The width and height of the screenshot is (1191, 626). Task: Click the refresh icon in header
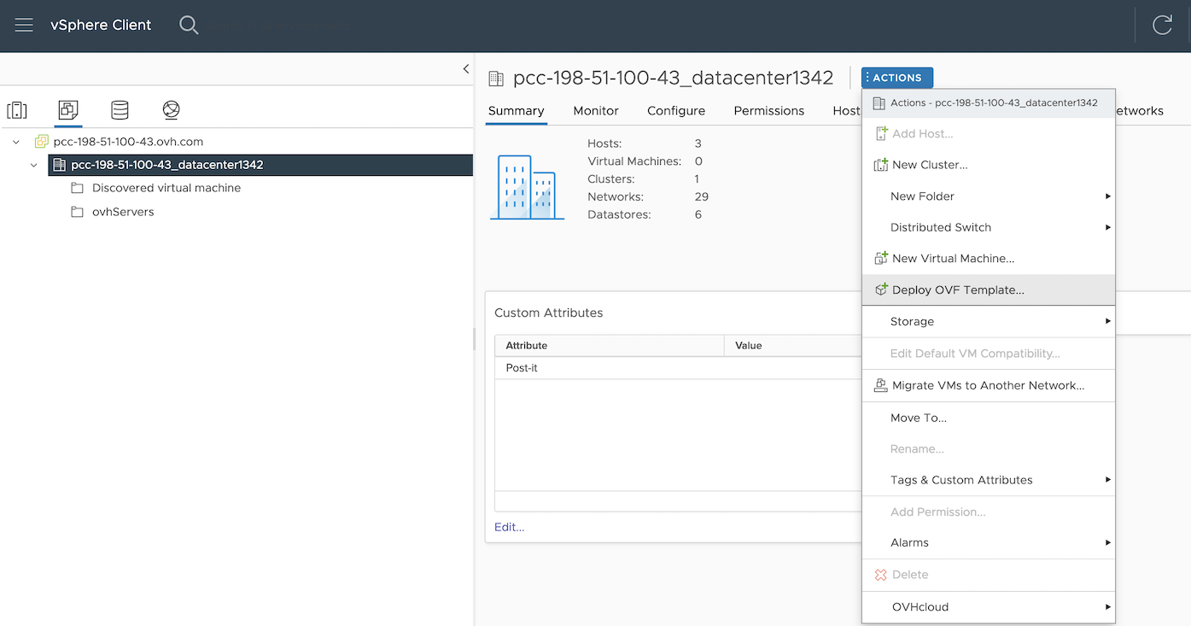click(1162, 26)
